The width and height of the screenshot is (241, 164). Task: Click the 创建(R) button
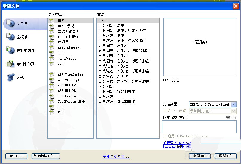[199, 156]
